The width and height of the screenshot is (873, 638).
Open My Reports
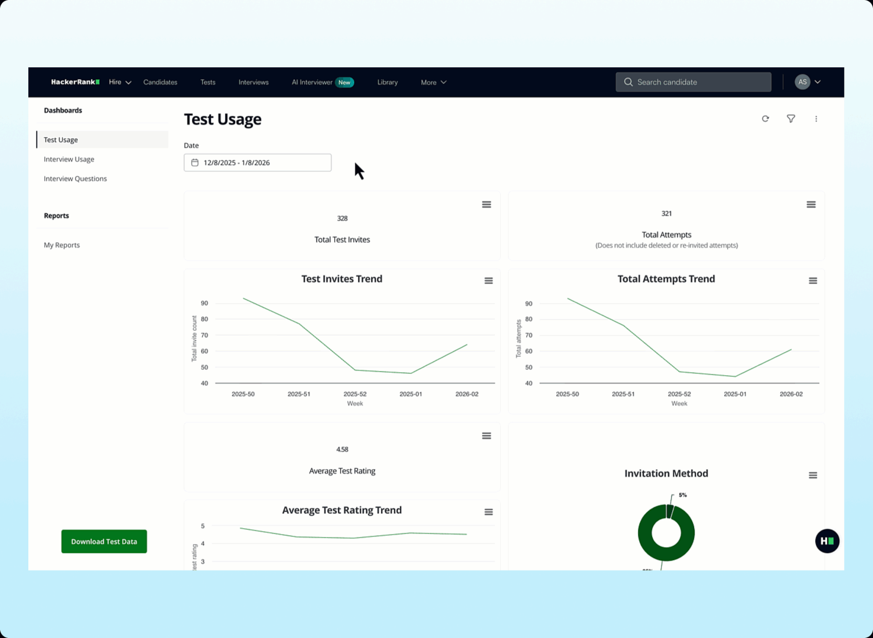pyautogui.click(x=61, y=245)
